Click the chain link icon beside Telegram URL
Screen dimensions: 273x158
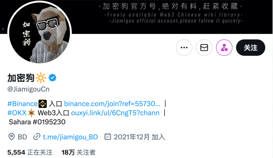(37, 137)
